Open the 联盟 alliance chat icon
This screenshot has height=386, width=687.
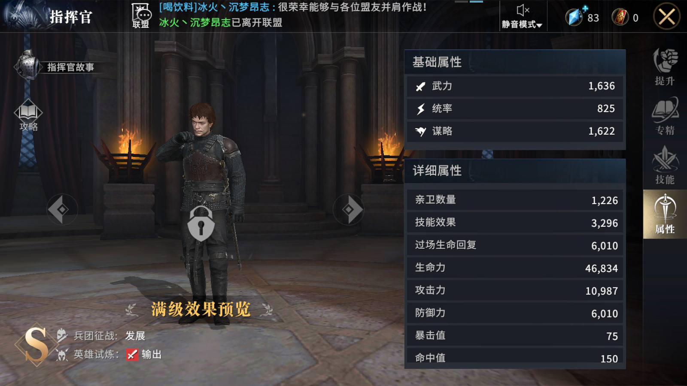pos(141,16)
